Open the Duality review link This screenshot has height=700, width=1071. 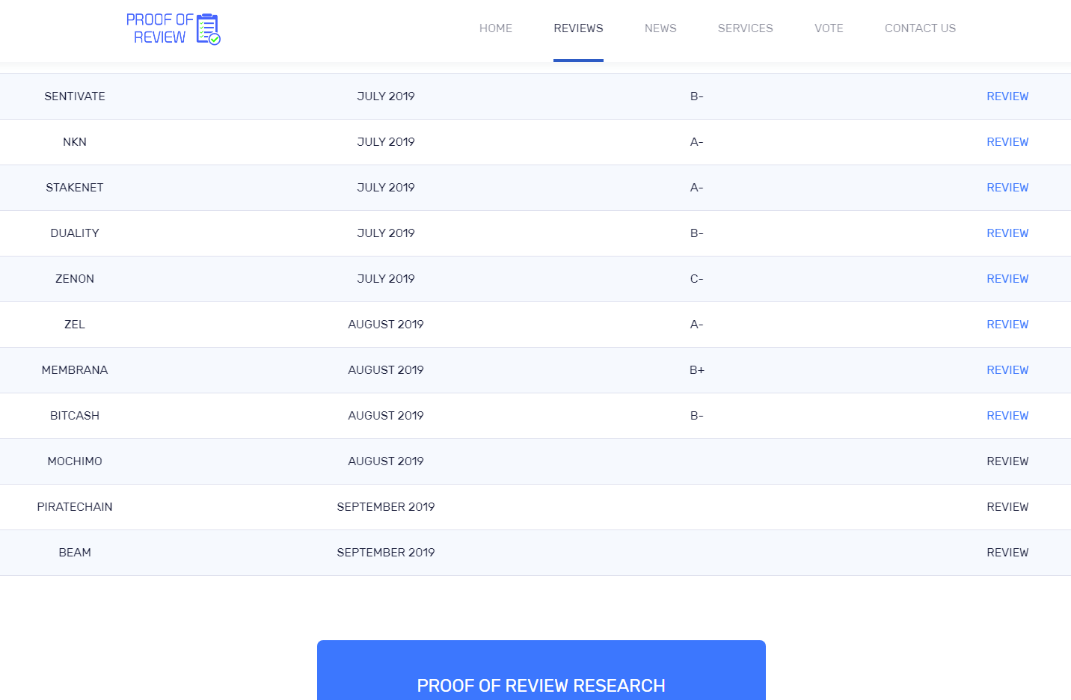click(1007, 233)
